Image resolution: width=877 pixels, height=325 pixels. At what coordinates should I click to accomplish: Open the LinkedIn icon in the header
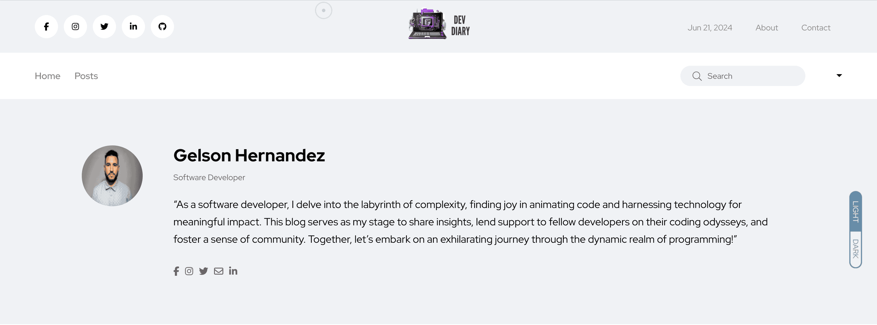point(133,27)
